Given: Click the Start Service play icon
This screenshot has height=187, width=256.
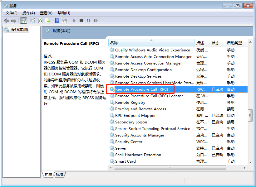Looking at the screenshot, I should 74,21.
